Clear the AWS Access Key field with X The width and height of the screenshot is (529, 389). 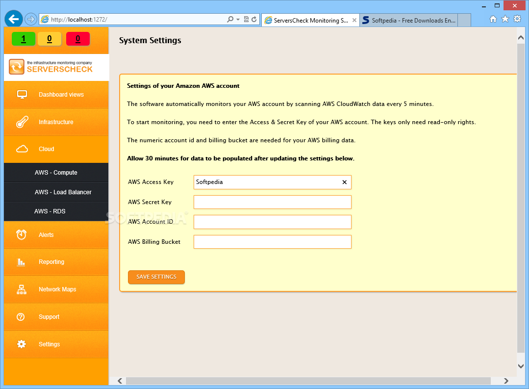click(x=345, y=182)
